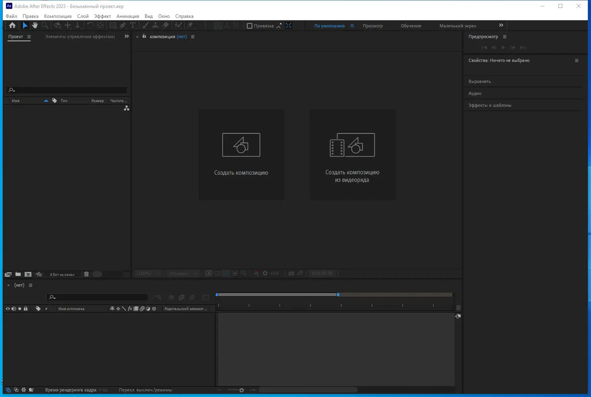Switch to the Элементы управления эффектами tab
The width and height of the screenshot is (591, 397).
pos(79,36)
